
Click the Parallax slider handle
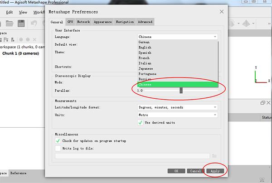click(181, 90)
